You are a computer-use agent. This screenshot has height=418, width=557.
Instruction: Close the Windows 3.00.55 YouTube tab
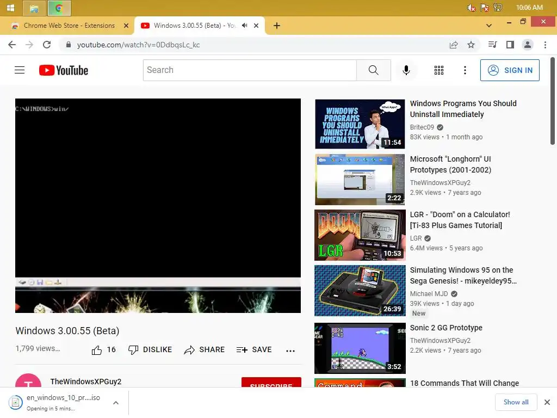[256, 26]
